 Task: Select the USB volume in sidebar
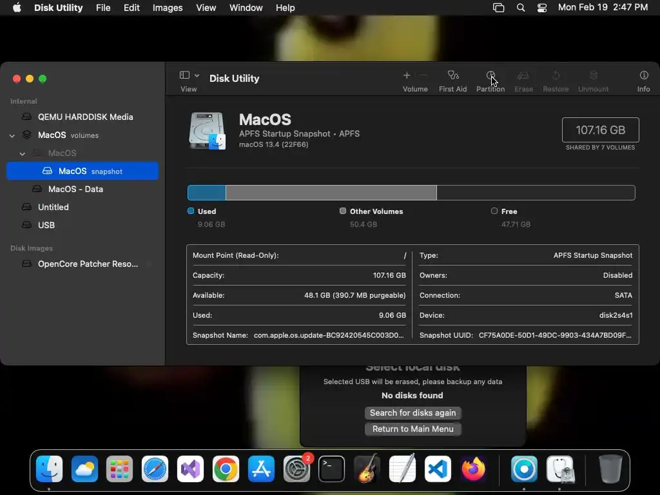click(82, 225)
